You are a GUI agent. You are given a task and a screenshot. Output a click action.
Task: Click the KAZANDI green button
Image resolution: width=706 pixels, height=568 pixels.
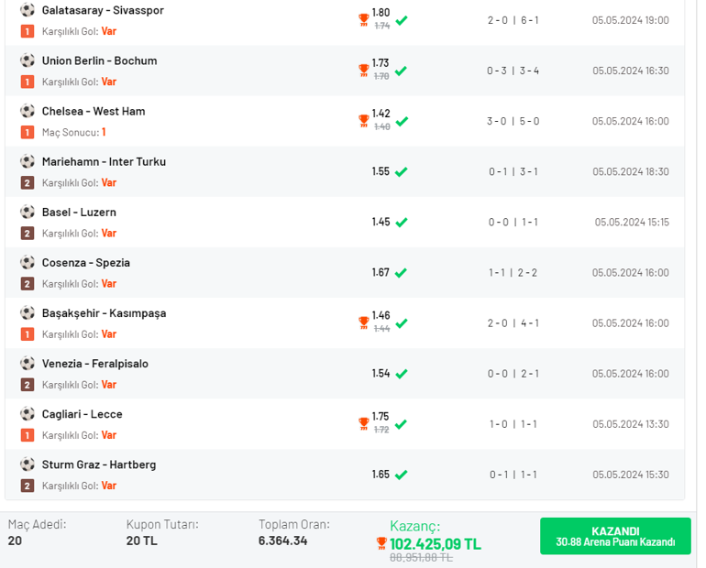click(x=615, y=536)
